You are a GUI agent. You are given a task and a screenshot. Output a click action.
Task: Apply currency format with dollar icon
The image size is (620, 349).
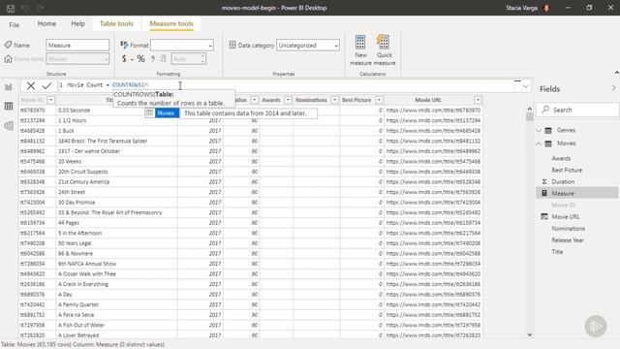tap(124, 59)
